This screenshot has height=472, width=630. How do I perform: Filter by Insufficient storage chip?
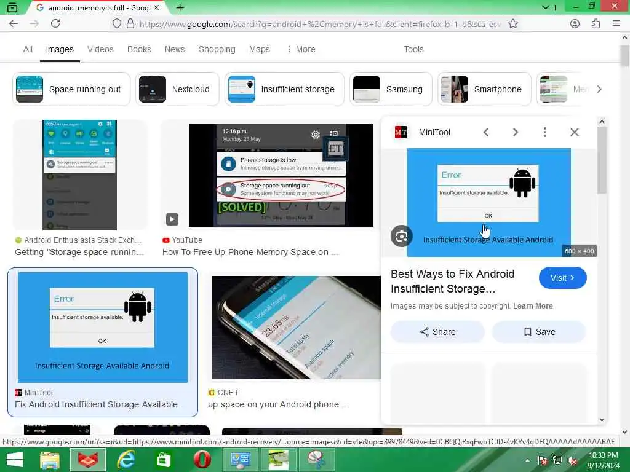[x=284, y=89]
